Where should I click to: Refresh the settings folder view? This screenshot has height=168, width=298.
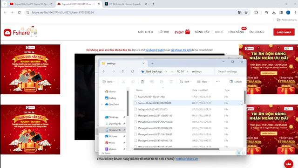click(x=132, y=71)
